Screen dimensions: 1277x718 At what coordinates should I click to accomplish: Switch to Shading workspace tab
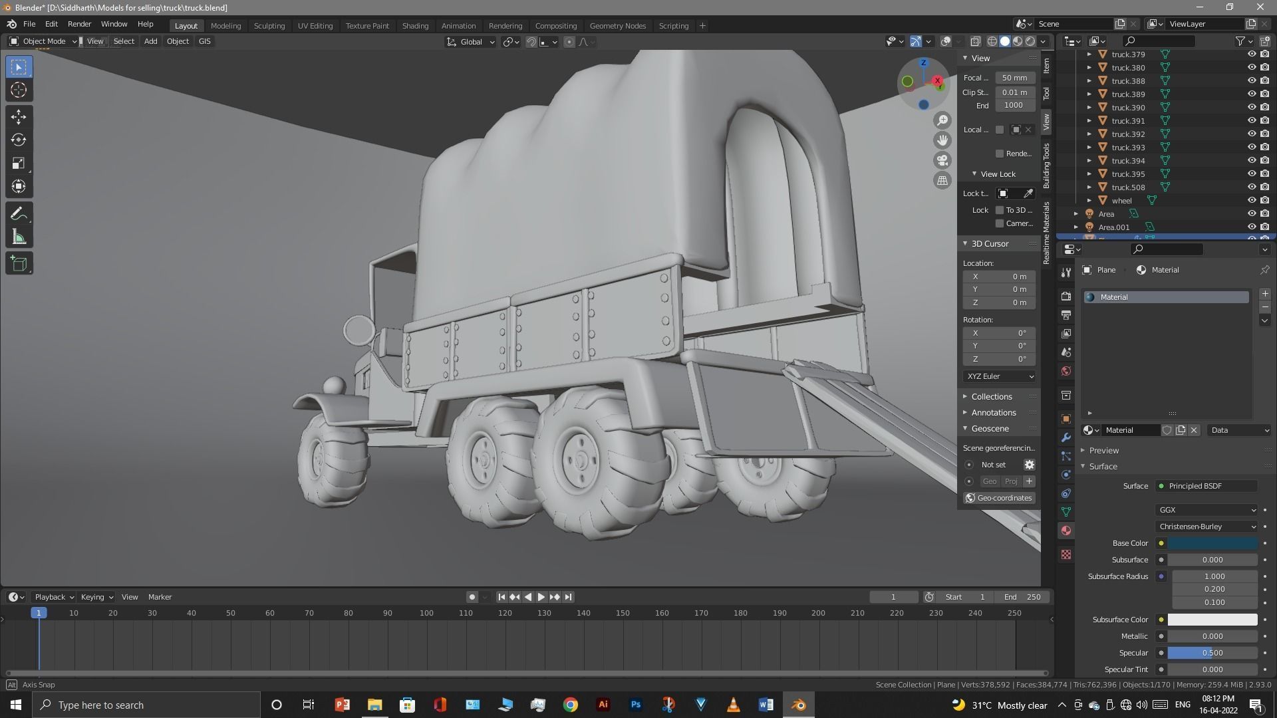tap(415, 26)
